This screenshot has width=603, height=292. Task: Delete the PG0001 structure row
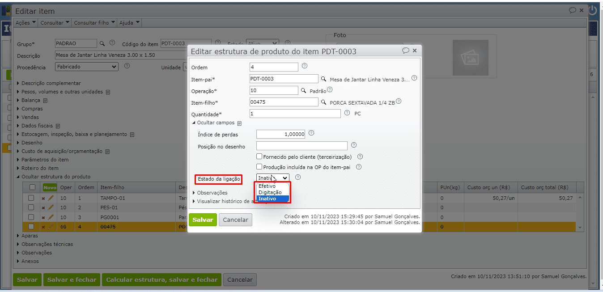tap(43, 217)
